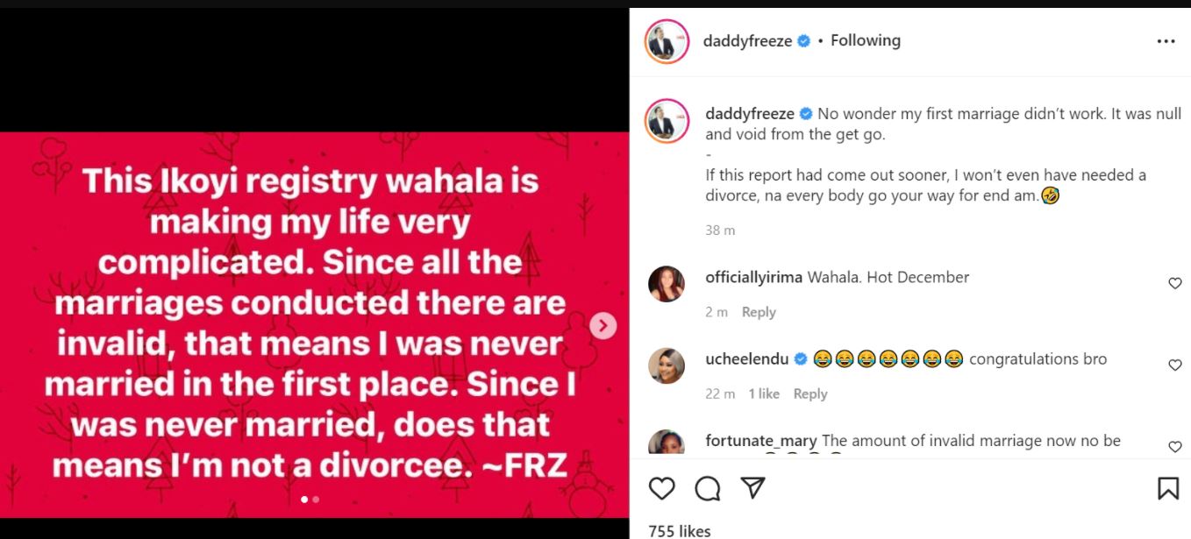Go to next slide with arrow
This screenshot has height=539, width=1191.
[603, 326]
